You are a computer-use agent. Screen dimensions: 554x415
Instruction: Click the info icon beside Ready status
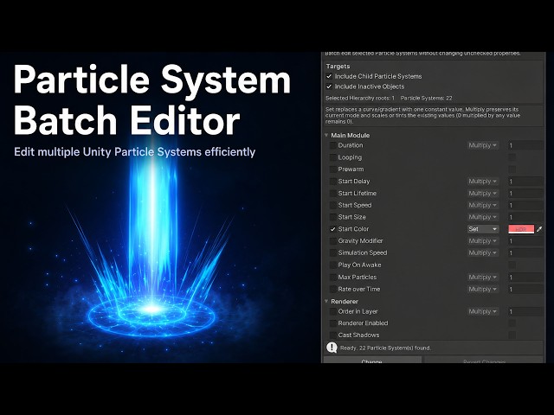point(332,348)
